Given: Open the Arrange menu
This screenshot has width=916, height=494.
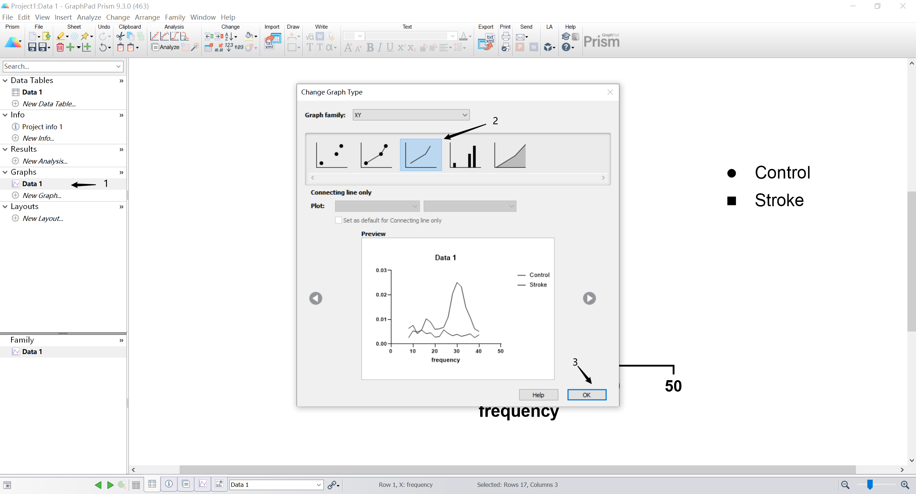Looking at the screenshot, I should click(x=147, y=17).
